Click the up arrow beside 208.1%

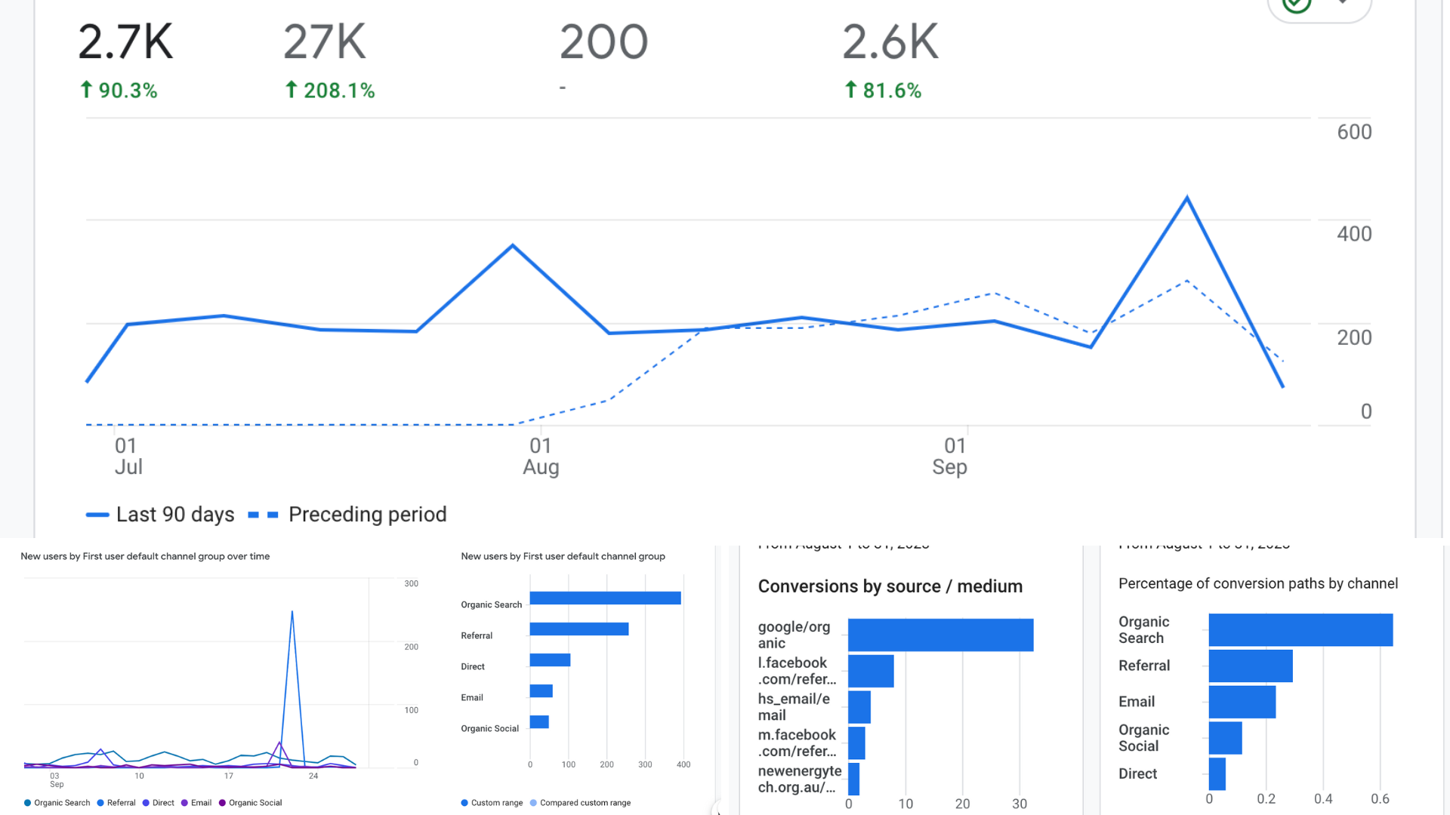[x=292, y=90]
